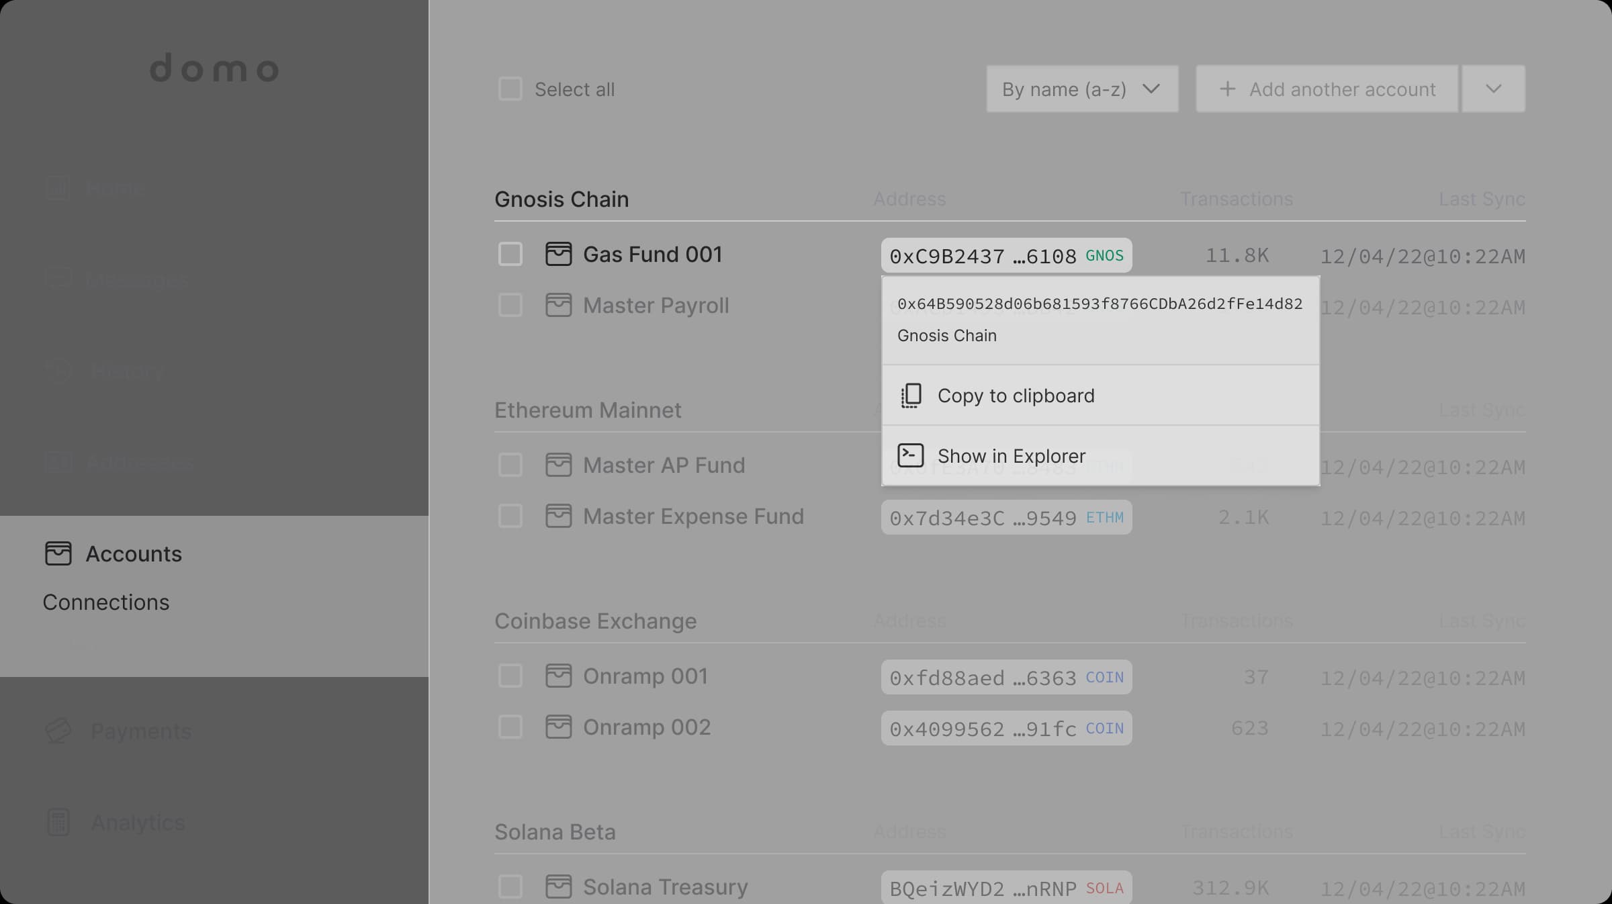The height and width of the screenshot is (904, 1612).
Task: Click the Master AP Fund wallet icon
Action: [x=557, y=466]
